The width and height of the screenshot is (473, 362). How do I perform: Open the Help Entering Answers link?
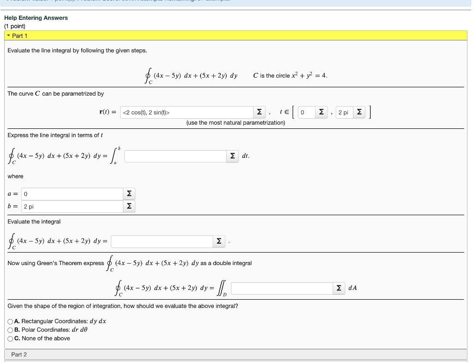[36, 18]
